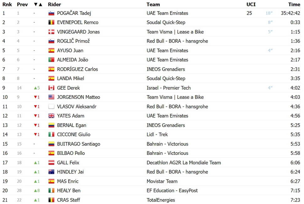The image size is (304, 204).
Task: Sort by the up/down position change column header
Action: pos(38,4)
